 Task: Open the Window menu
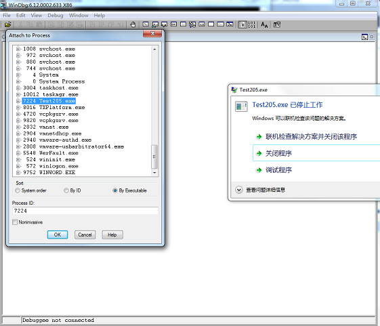tap(79, 16)
